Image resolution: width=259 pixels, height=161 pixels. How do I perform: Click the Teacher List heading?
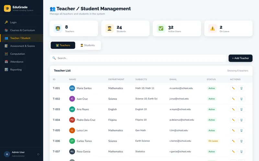point(62,71)
